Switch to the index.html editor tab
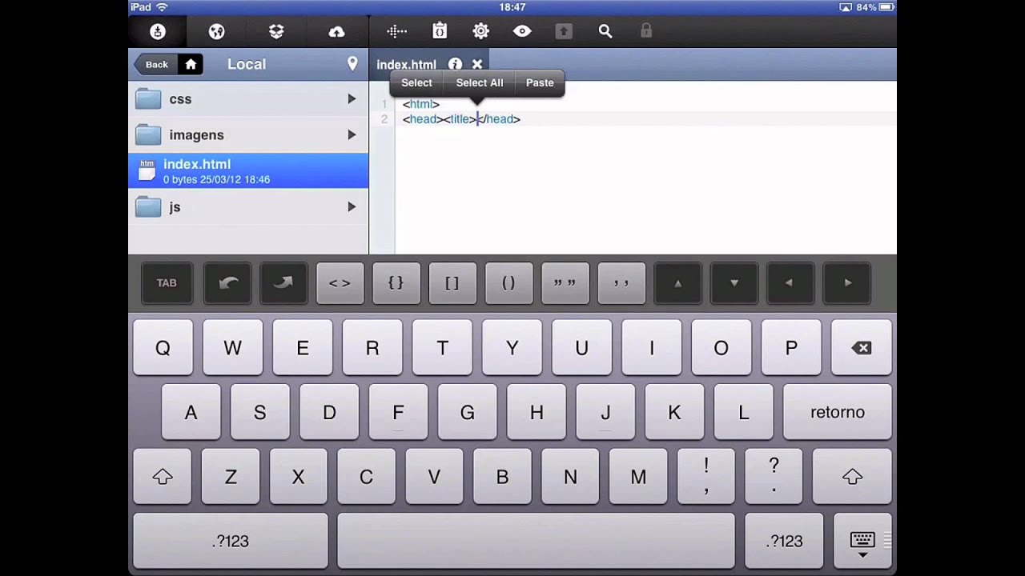Screen dimensions: 1025x576 coord(406,65)
